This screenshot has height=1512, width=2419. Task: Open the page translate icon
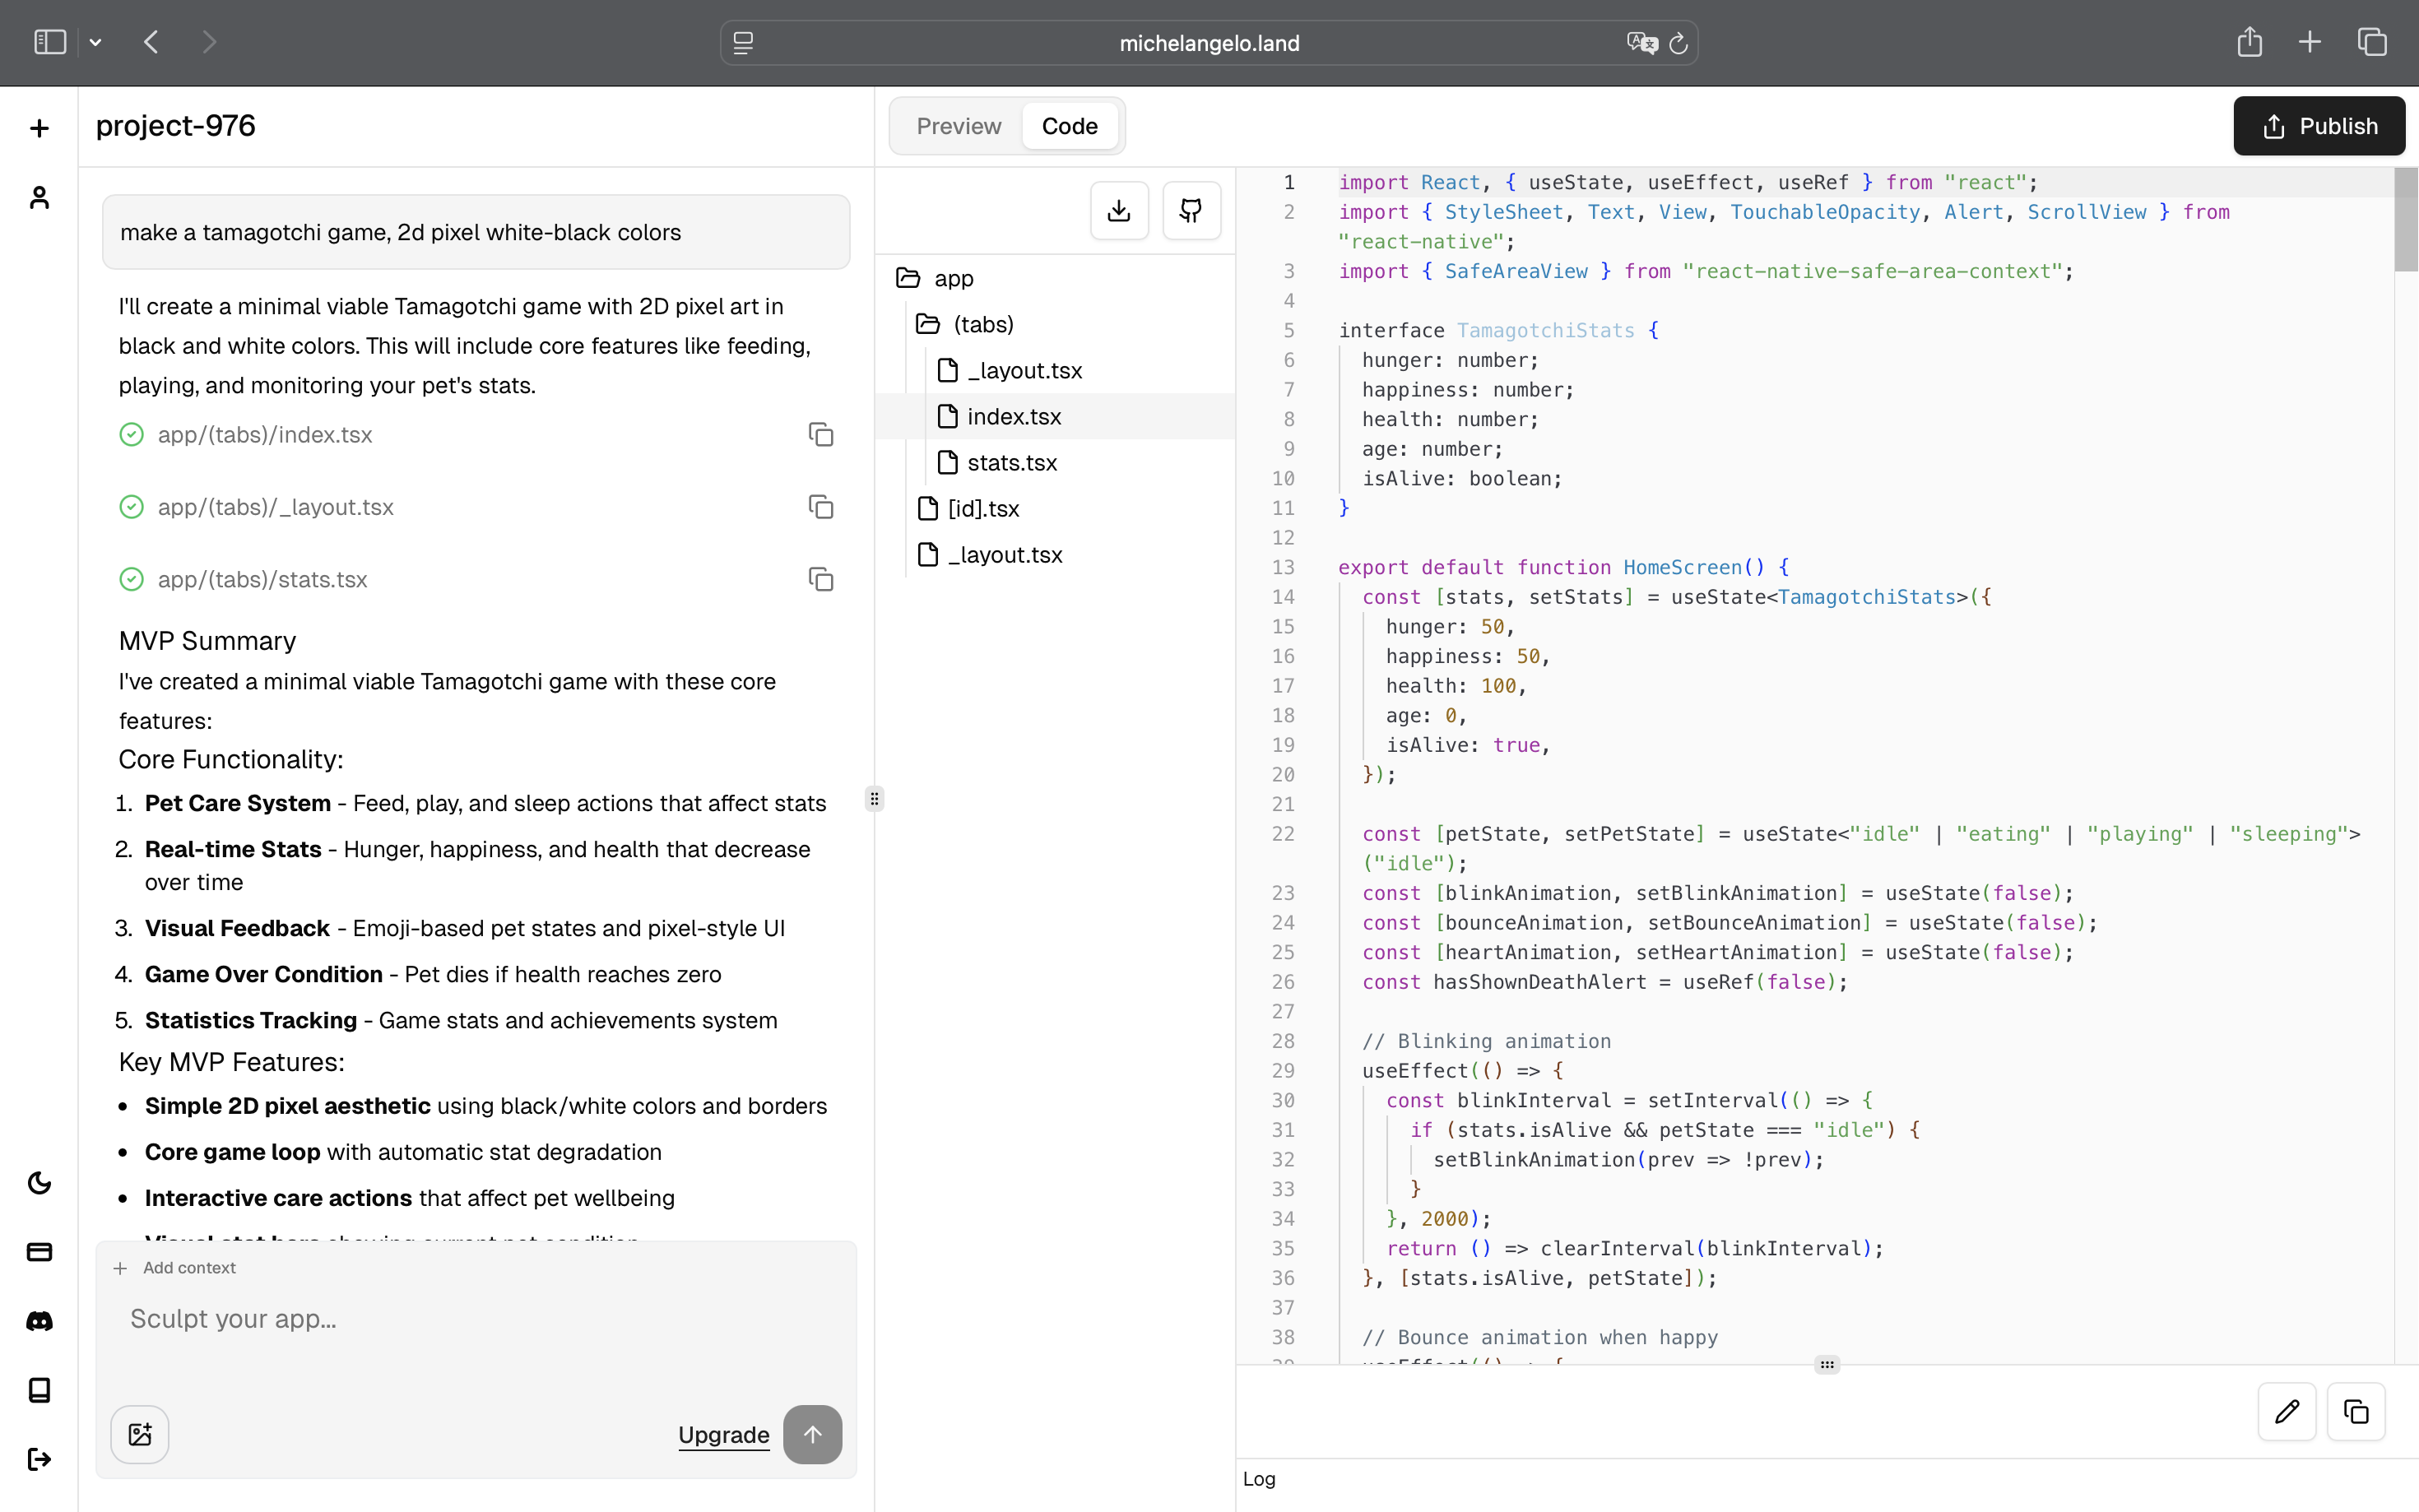1641,43
